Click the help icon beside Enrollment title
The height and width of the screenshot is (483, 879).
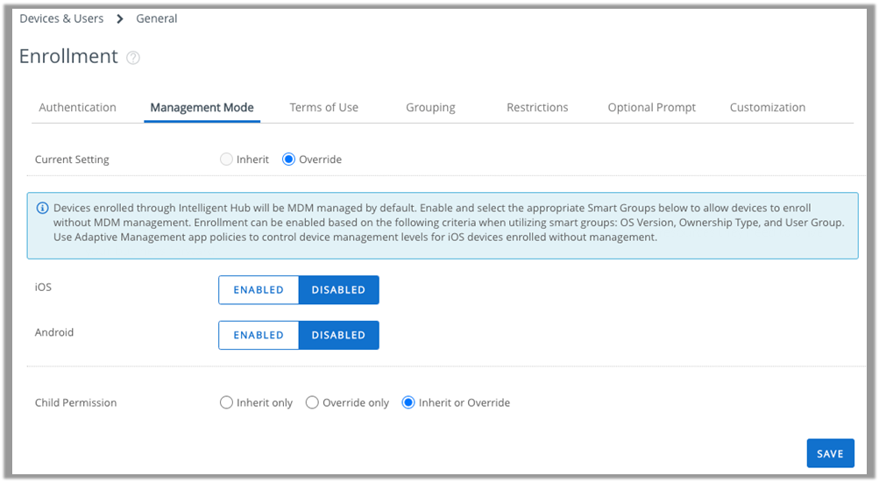click(133, 58)
